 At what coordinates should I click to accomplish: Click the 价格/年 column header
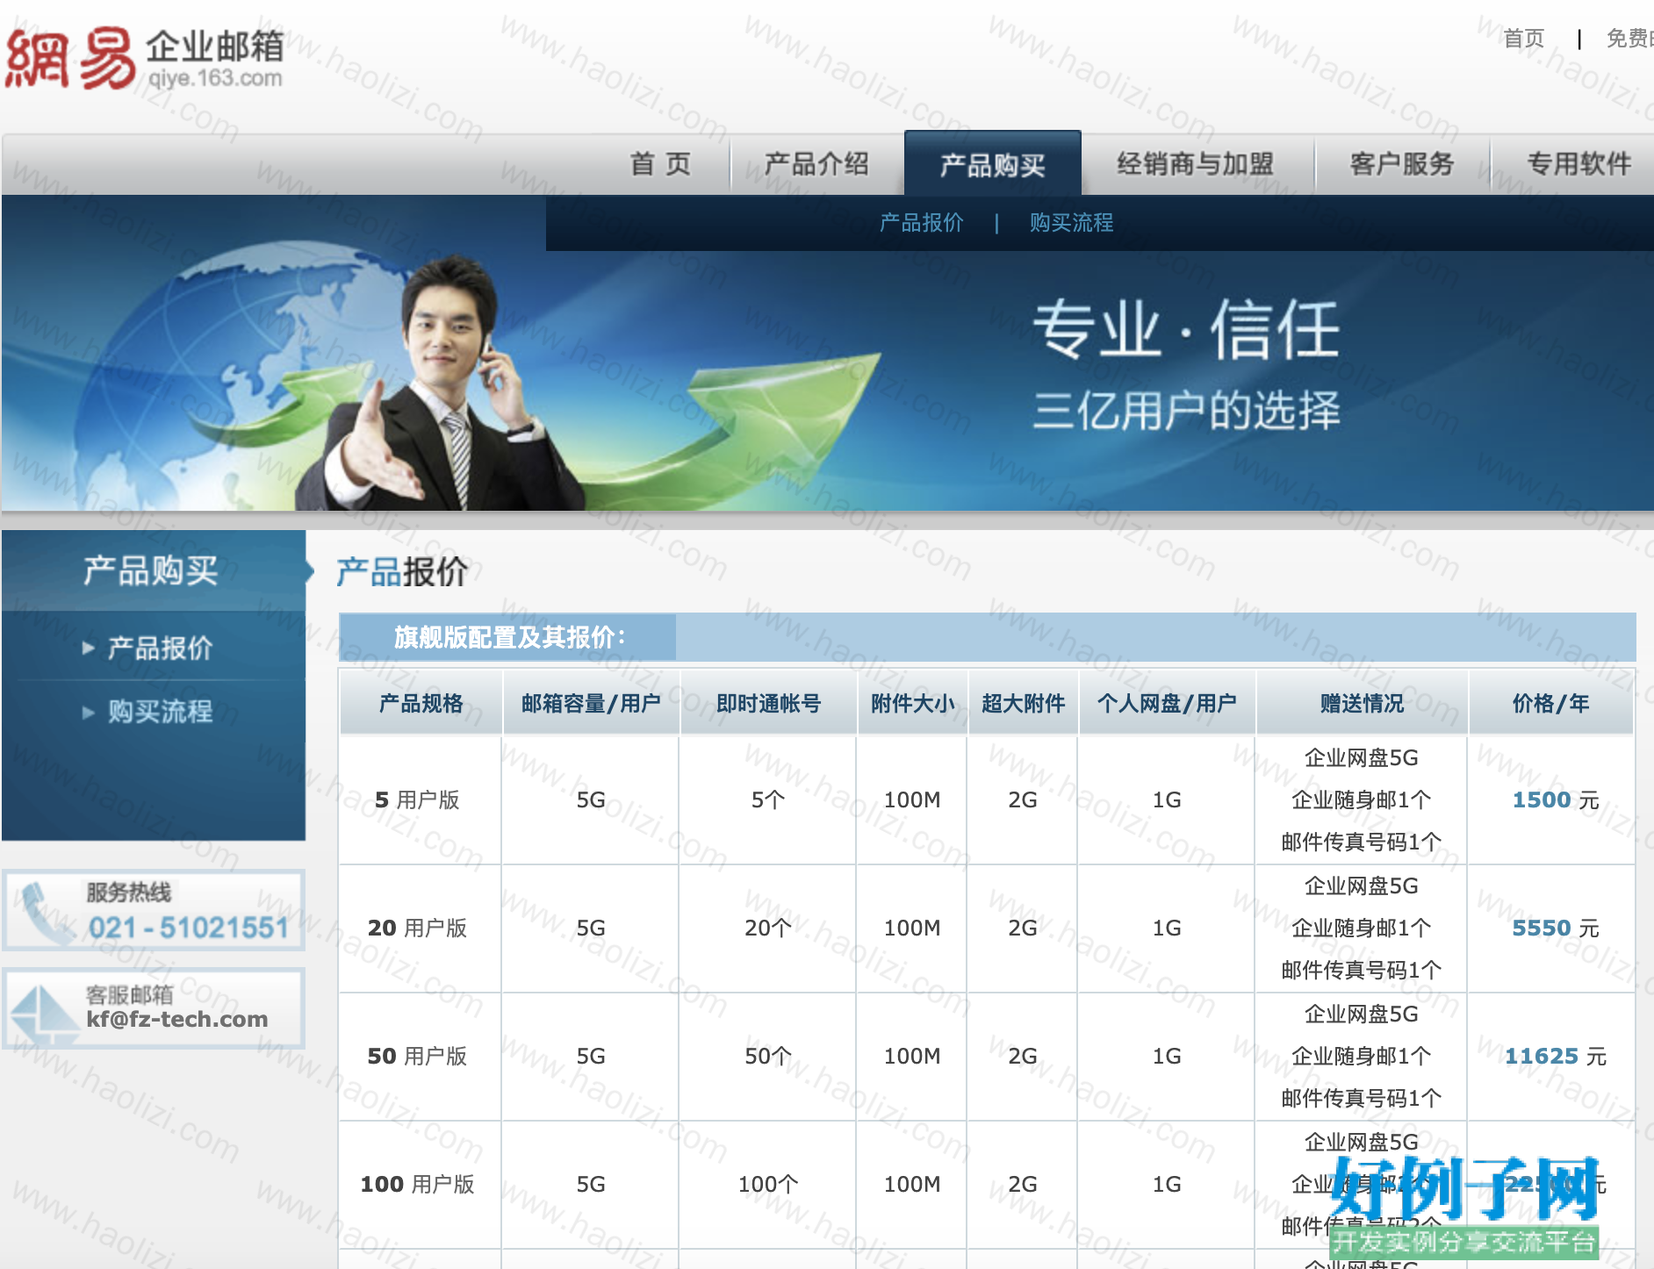[x=1550, y=703]
